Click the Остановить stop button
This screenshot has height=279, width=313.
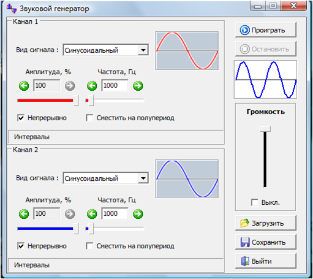tap(265, 49)
